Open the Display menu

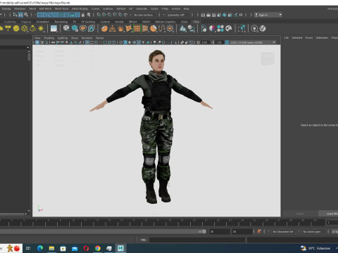[6, 8]
